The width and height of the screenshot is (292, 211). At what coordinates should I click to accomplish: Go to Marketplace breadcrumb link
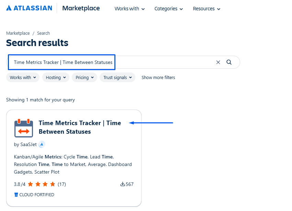point(18,33)
